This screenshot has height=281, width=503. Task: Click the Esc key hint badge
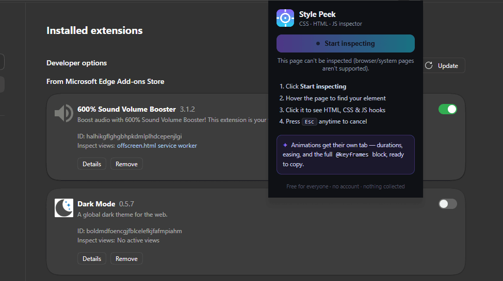309,121
